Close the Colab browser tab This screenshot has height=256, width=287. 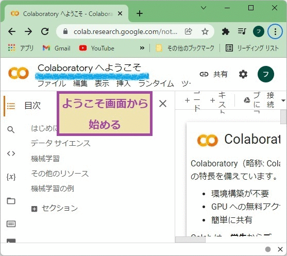pyautogui.click(x=120, y=13)
